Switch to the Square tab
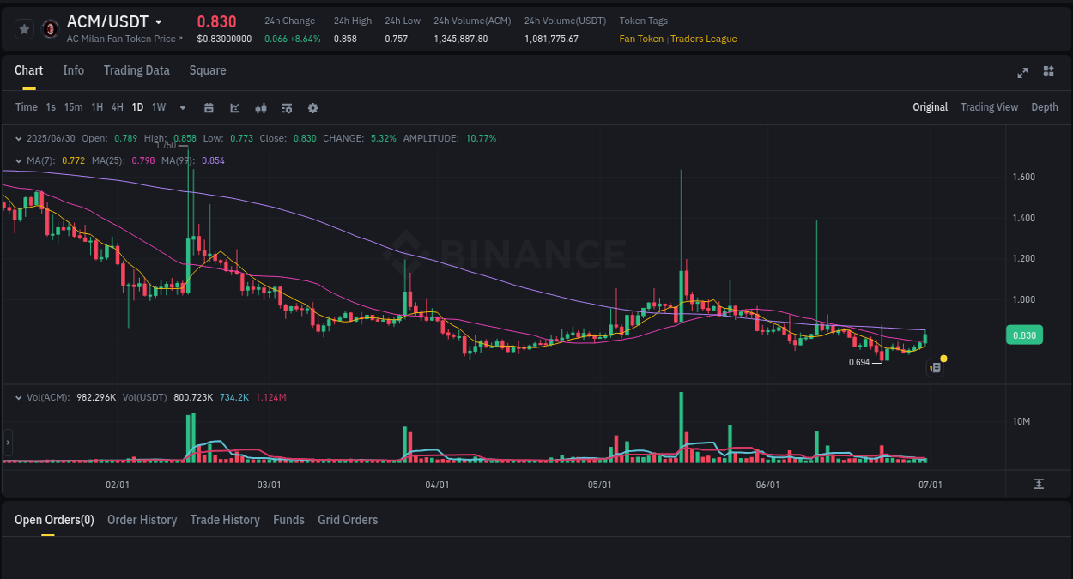 pos(207,70)
